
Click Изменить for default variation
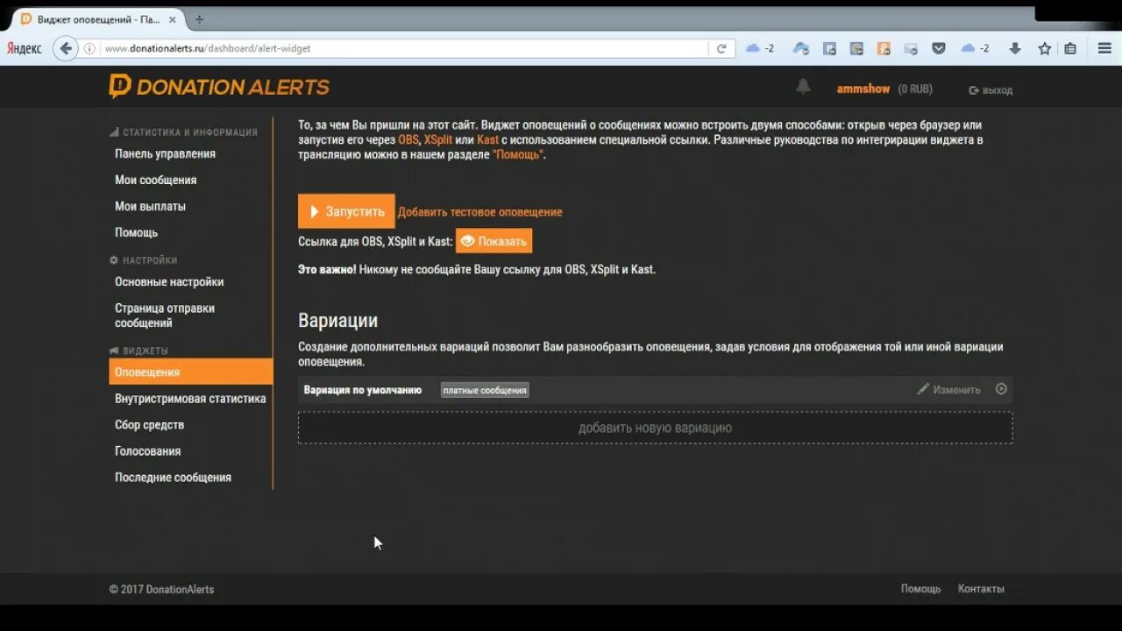(949, 389)
